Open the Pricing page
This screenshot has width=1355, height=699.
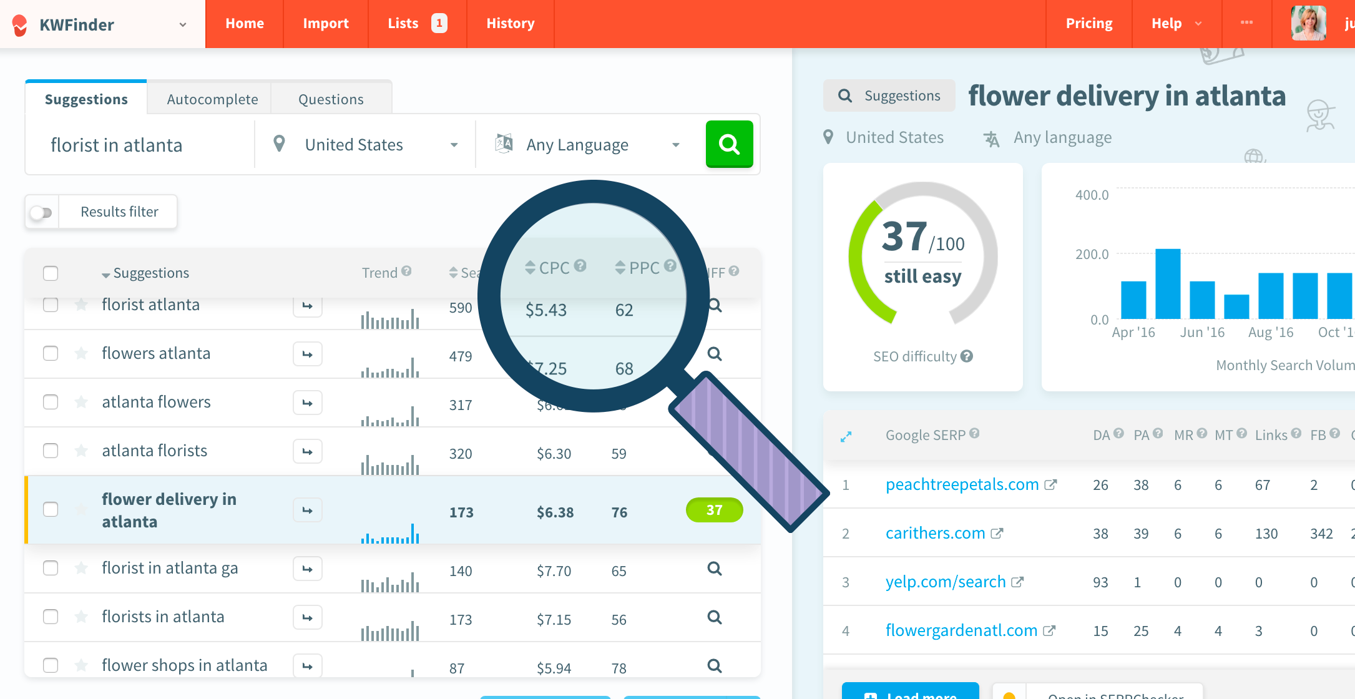pos(1089,24)
